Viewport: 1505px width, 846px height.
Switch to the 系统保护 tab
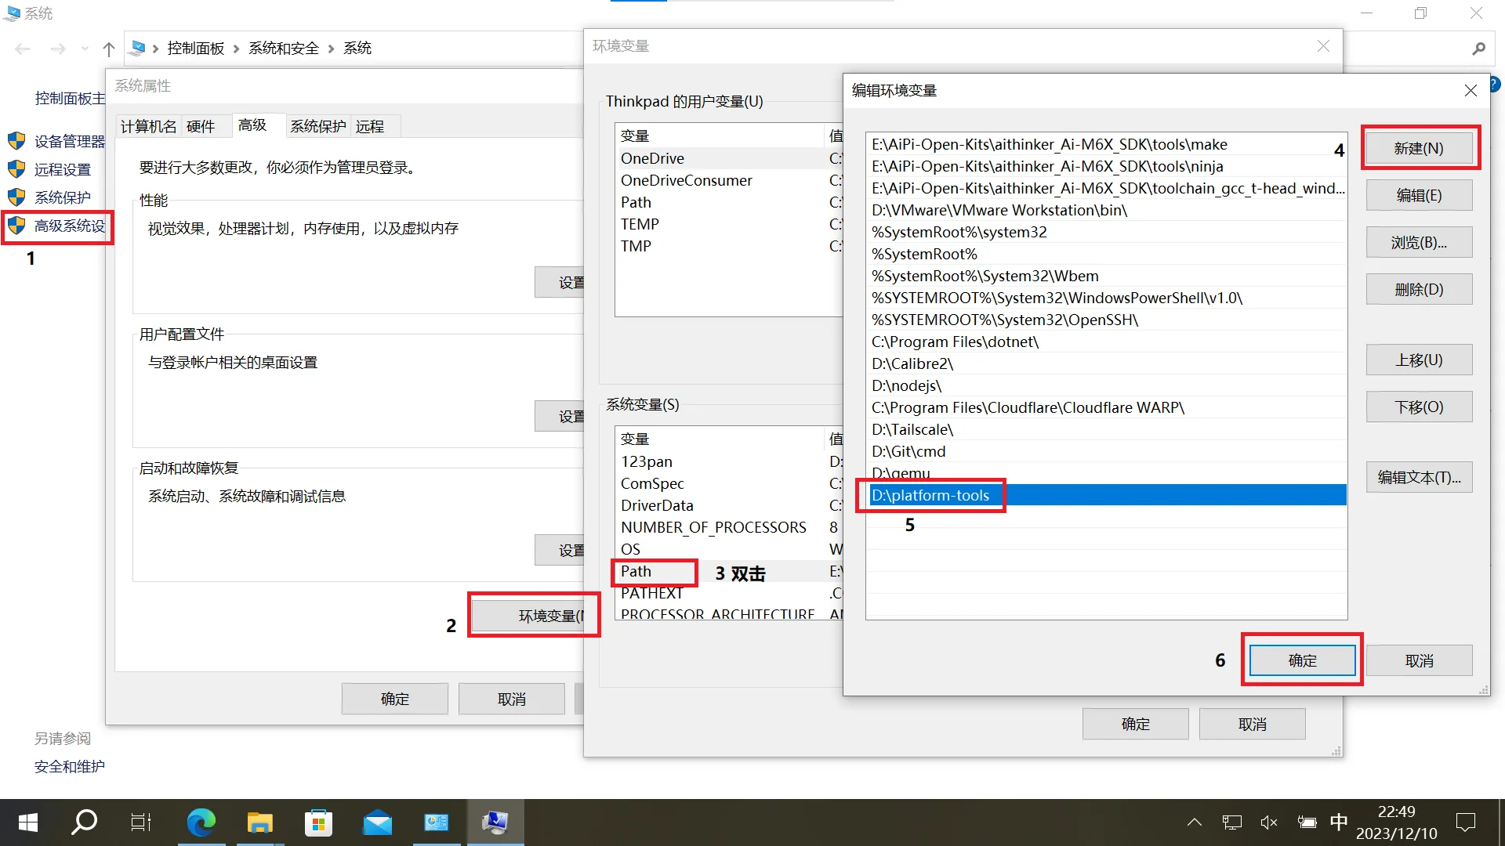click(x=318, y=126)
